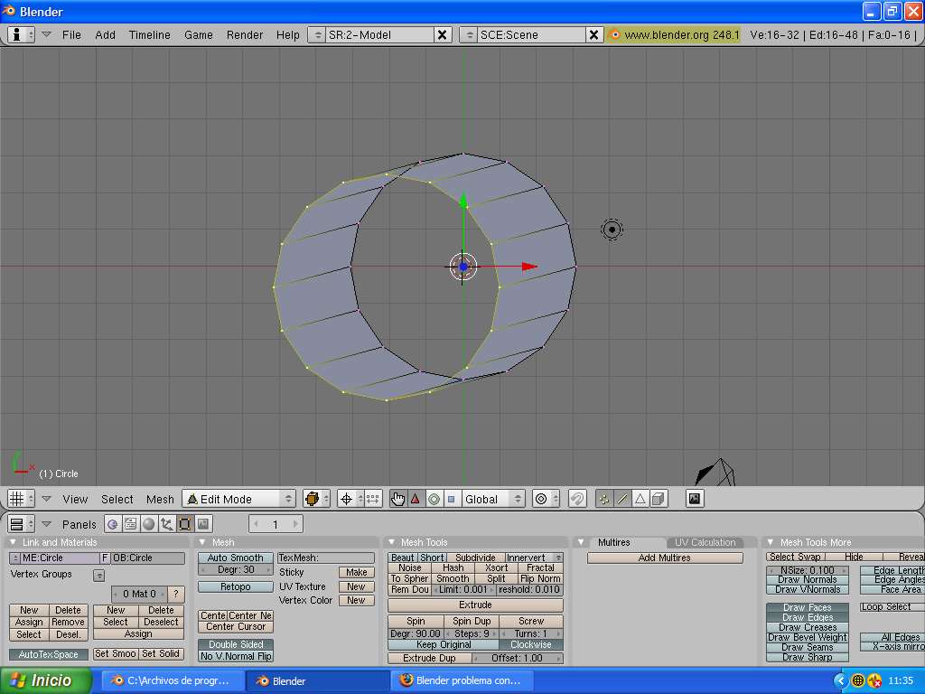Toggle the snap magnet icon

(x=577, y=499)
